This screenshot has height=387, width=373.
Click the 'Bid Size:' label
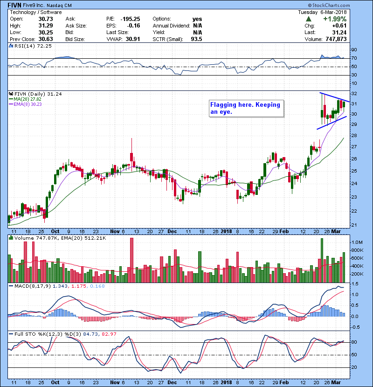[75, 39]
